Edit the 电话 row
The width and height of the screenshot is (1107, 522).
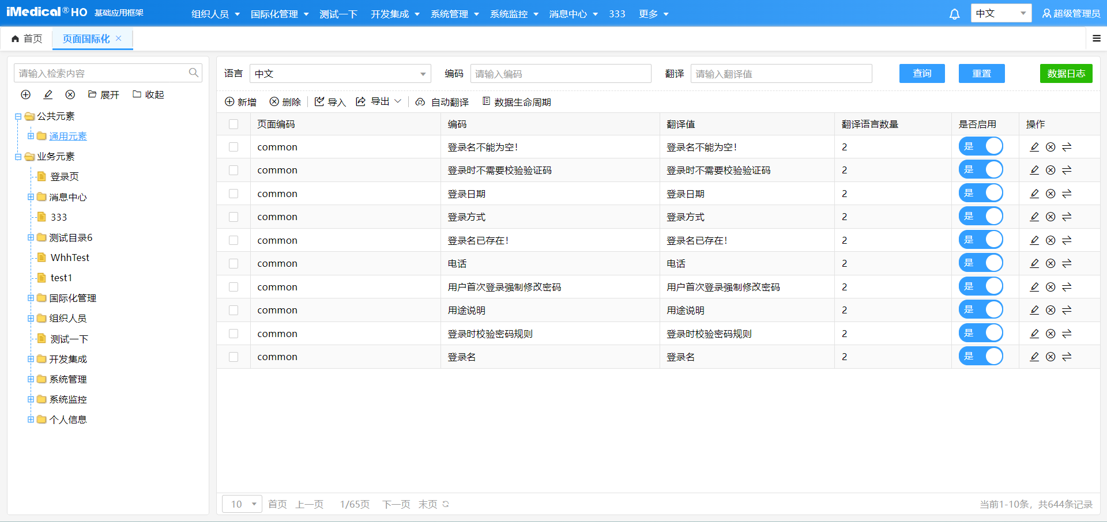tap(1034, 263)
